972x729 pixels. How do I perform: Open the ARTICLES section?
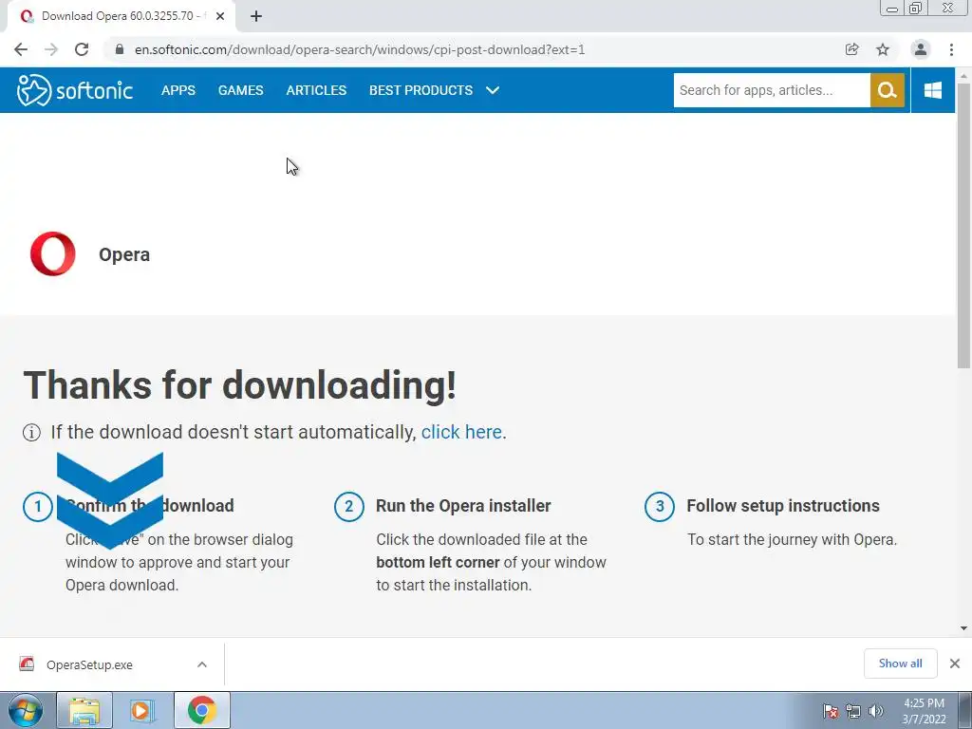[316, 90]
